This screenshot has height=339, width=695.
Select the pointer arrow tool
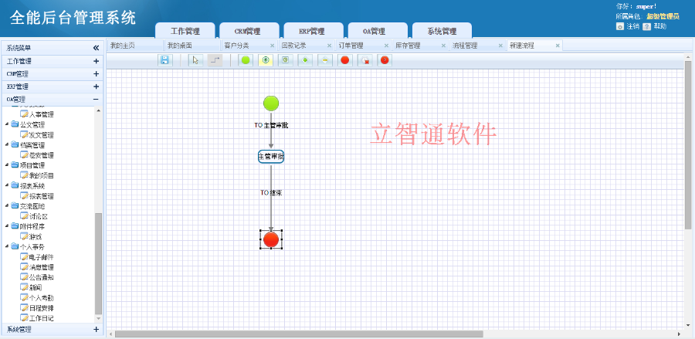tap(195, 60)
